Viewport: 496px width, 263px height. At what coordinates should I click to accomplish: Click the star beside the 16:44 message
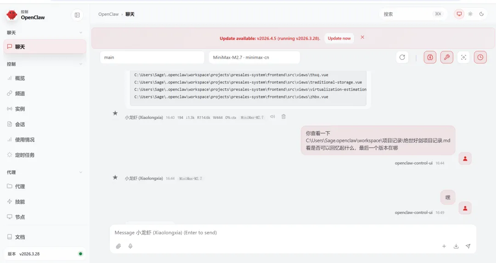coord(115,177)
